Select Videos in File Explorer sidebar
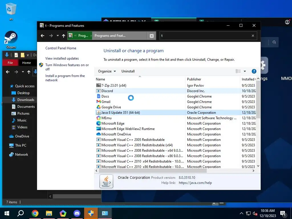Image resolution: width=292 pixels, height=219 pixels. 20,127
